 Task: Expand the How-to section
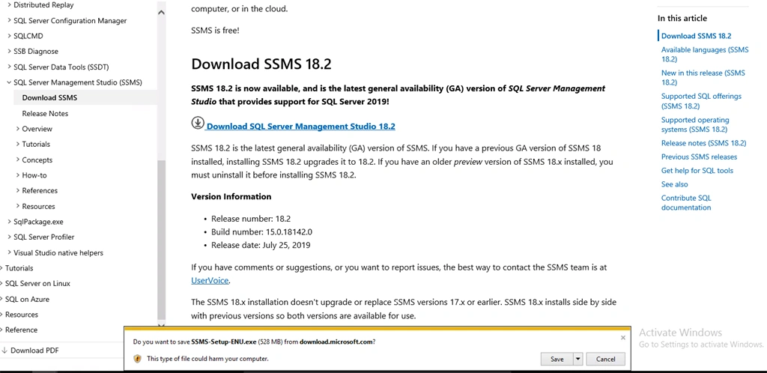tap(18, 175)
